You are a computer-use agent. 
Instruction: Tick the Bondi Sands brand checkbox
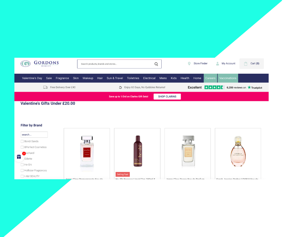(22, 141)
